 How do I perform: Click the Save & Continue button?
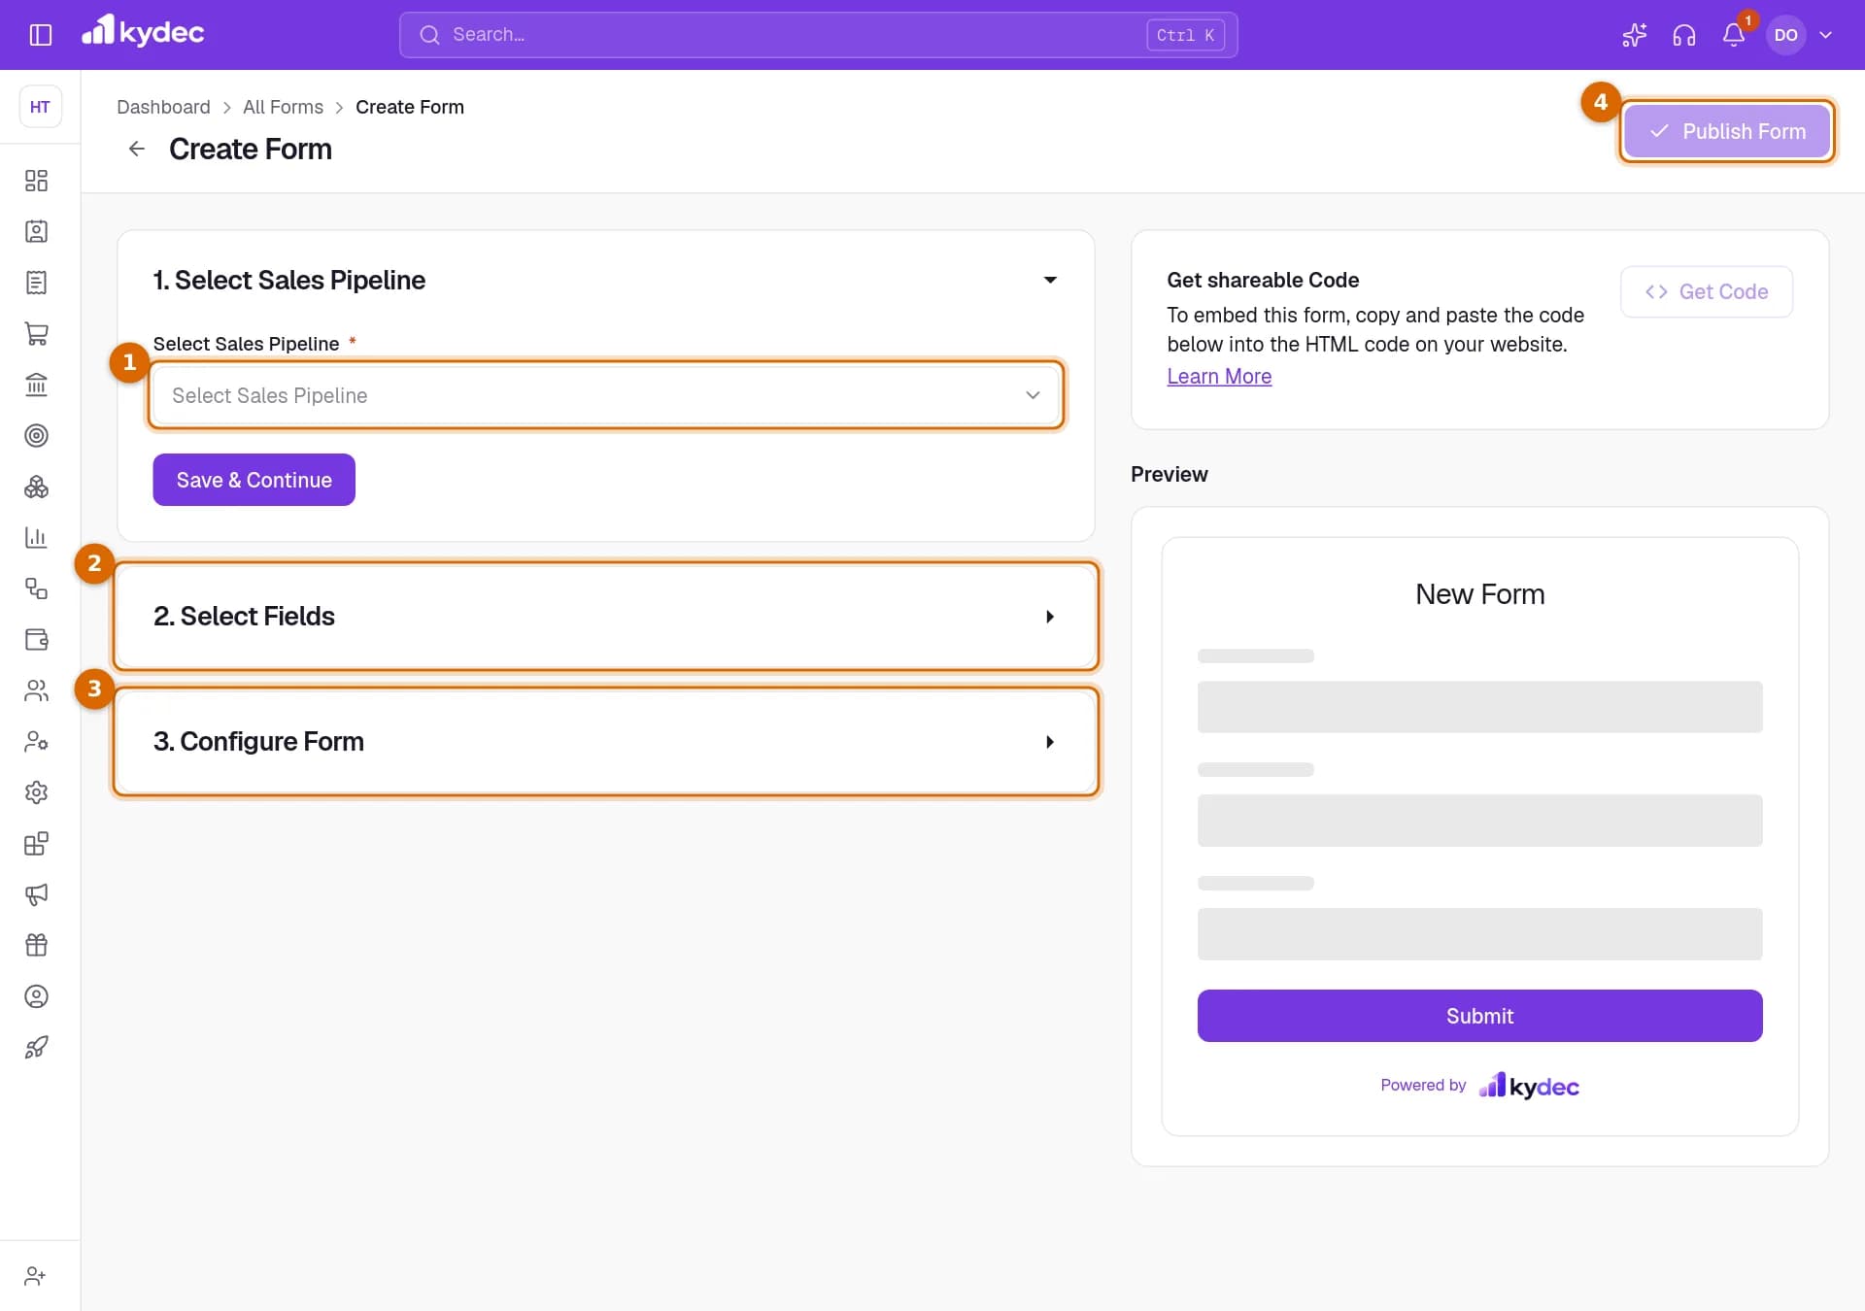[254, 480]
